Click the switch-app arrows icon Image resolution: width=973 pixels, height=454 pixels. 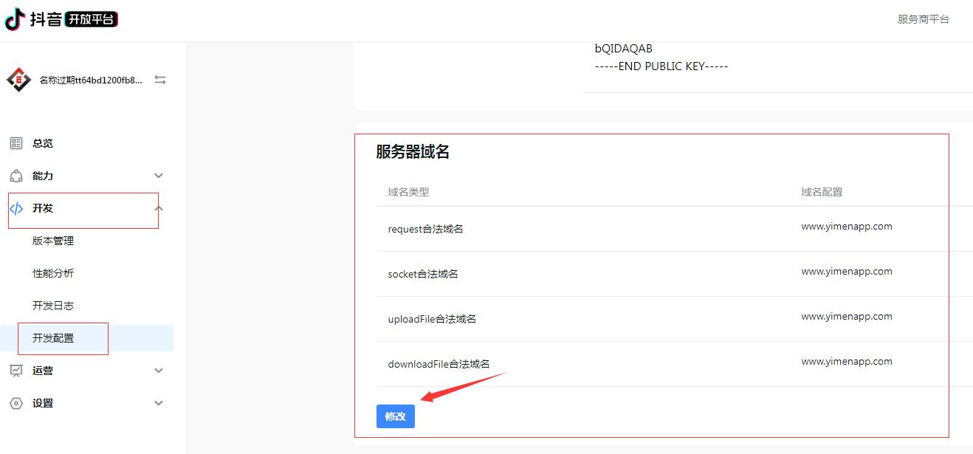pos(160,80)
